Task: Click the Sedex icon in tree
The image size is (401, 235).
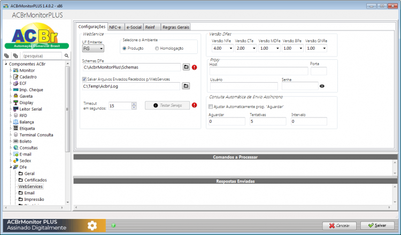Action: pyautogui.click(x=16, y=161)
